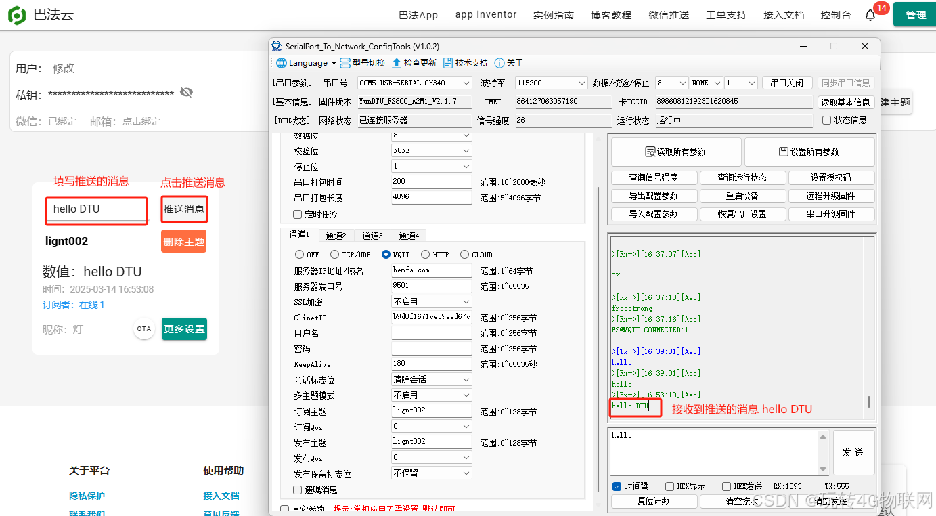Screen dimensions: 936x516
Task: Switch to the 通道3 tab
Action: [x=372, y=236]
